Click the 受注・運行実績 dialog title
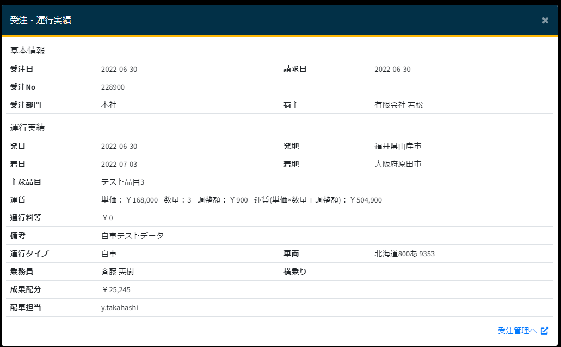This screenshot has height=347, width=561. tap(40, 21)
